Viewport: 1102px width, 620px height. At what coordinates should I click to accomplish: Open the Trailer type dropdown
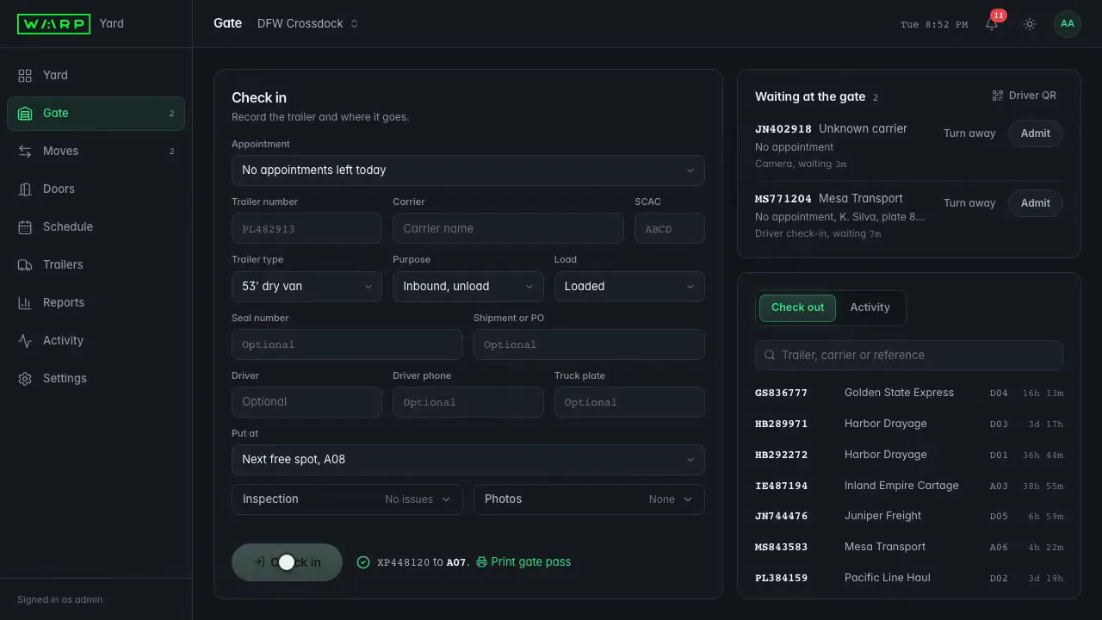[x=306, y=287]
